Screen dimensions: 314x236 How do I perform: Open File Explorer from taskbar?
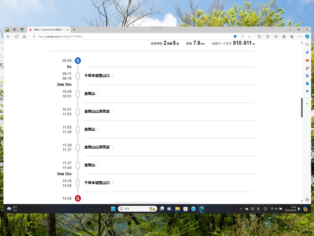point(178,209)
